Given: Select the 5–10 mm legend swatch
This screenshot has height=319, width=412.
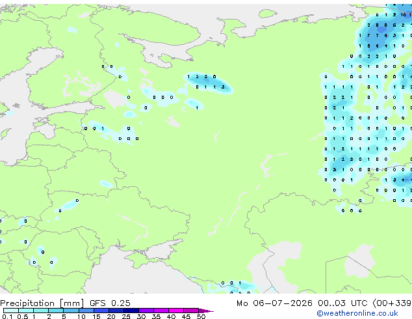Looking at the screenshot, I should (71, 311).
